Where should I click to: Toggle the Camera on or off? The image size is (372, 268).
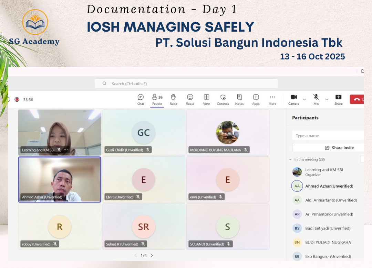pos(293,99)
